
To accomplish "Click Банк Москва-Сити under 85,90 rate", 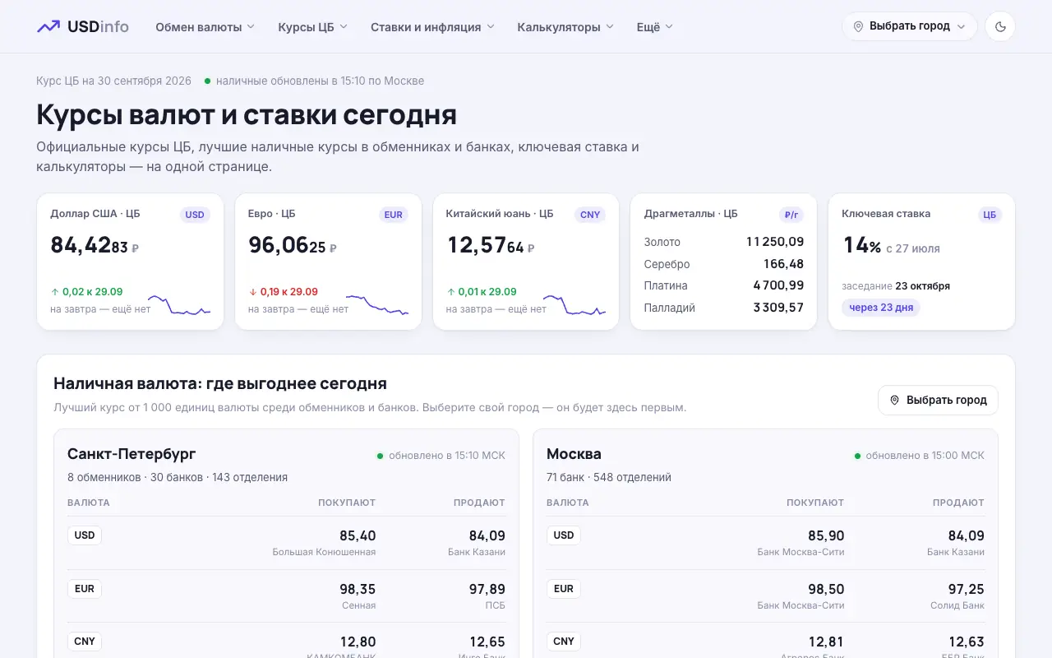I will tap(801, 552).
